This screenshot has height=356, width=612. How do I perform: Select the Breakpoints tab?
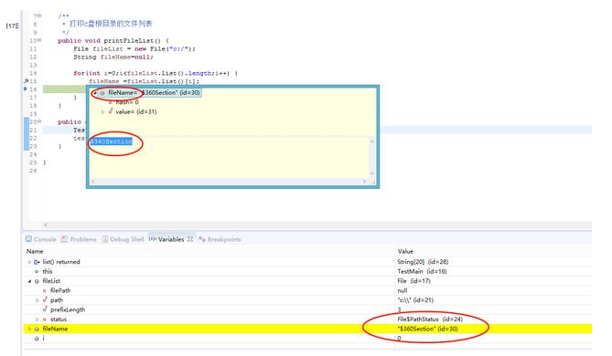[x=220, y=239]
